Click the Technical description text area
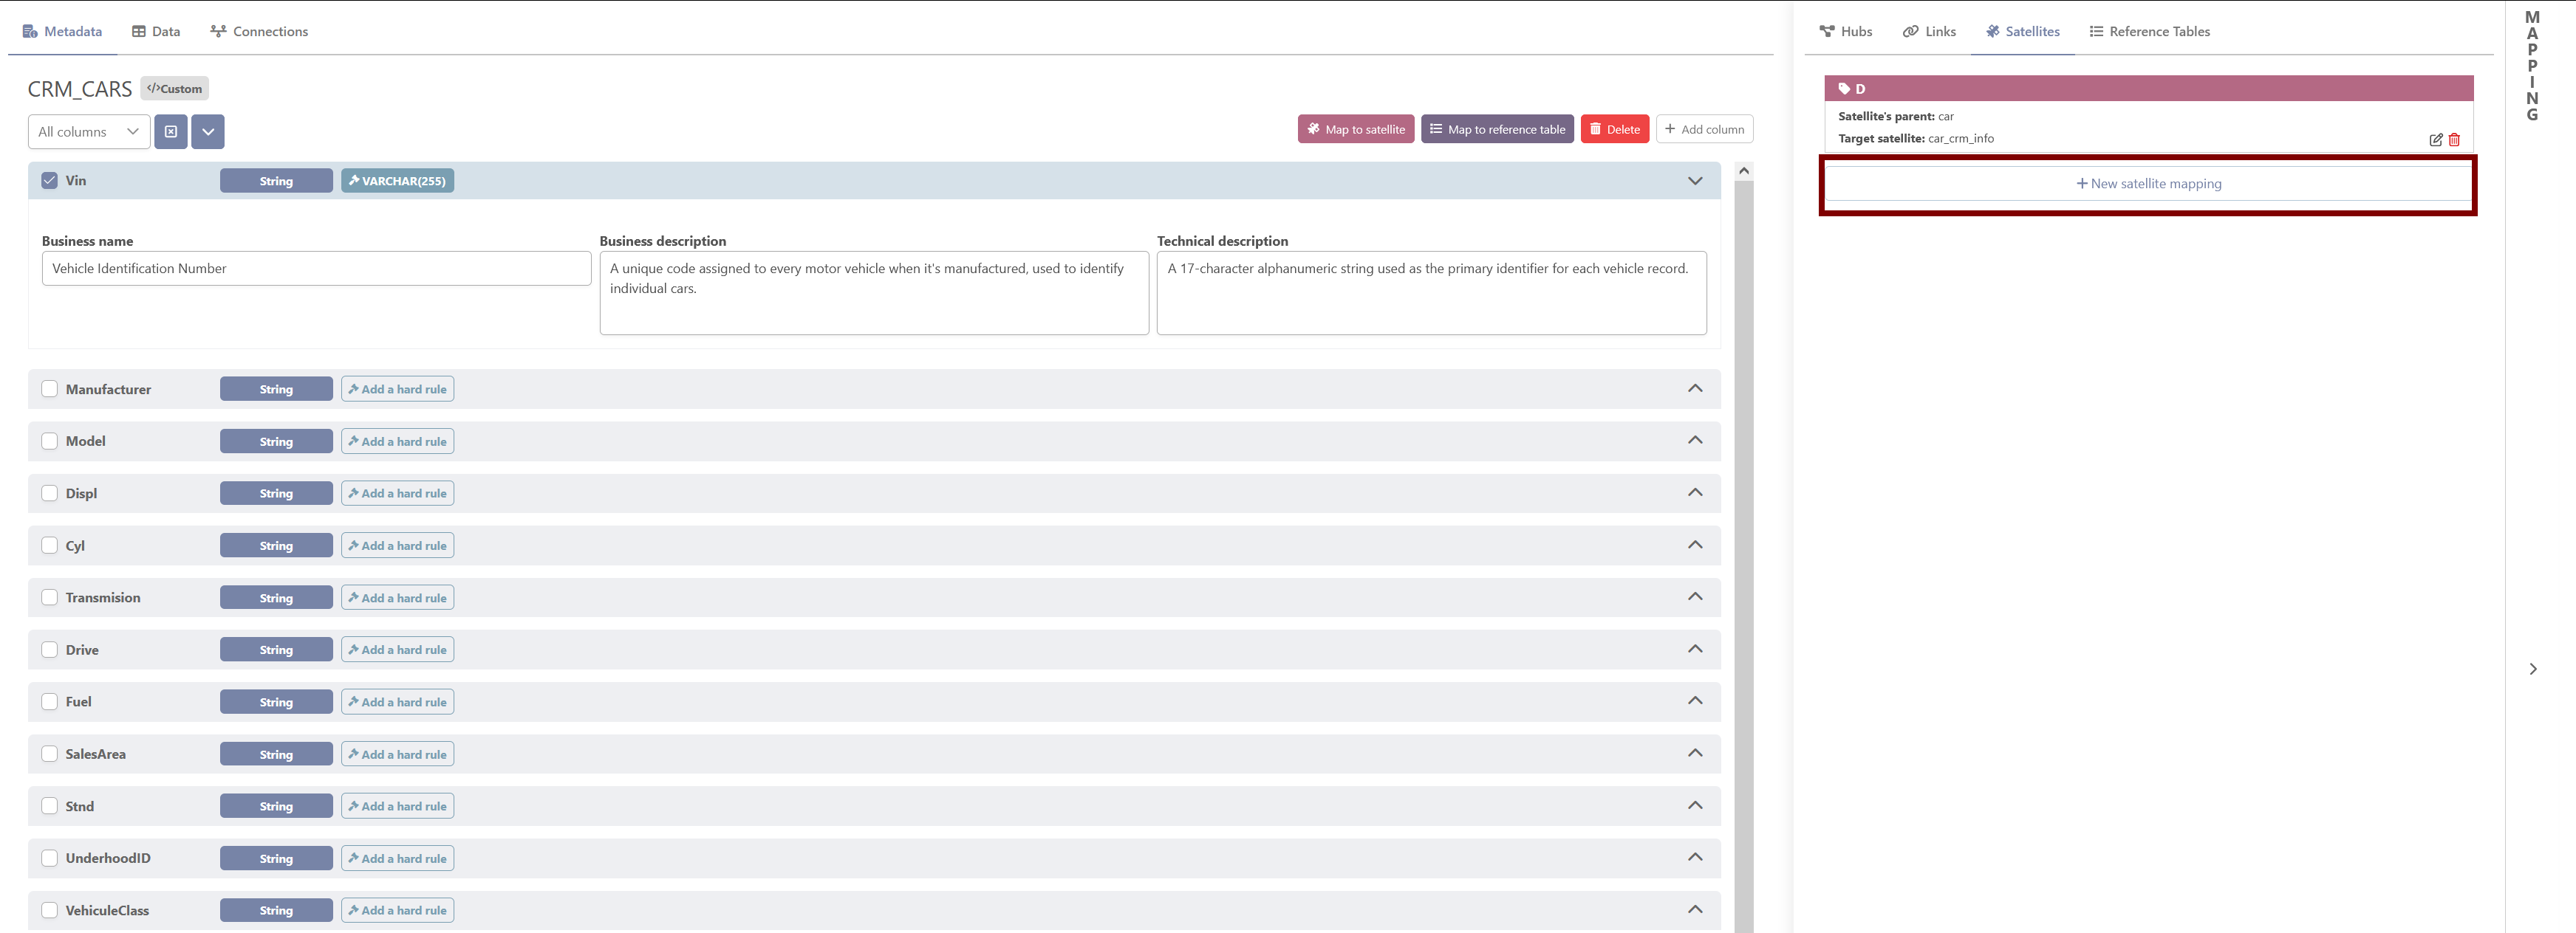This screenshot has height=933, width=2576. pos(1431,293)
